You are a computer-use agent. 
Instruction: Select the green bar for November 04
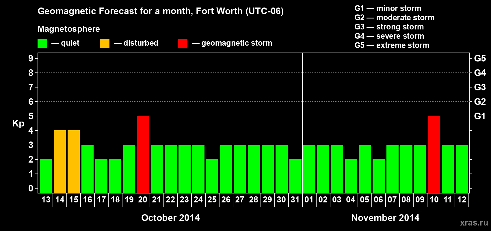pyautogui.click(x=351, y=176)
